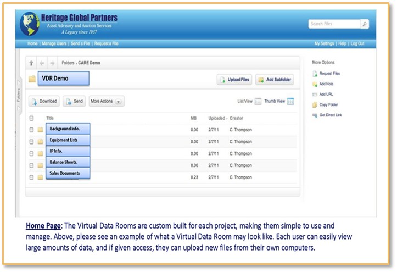The image size is (397, 272).
Task: Open Request a File in nav bar
Action: tap(107, 43)
